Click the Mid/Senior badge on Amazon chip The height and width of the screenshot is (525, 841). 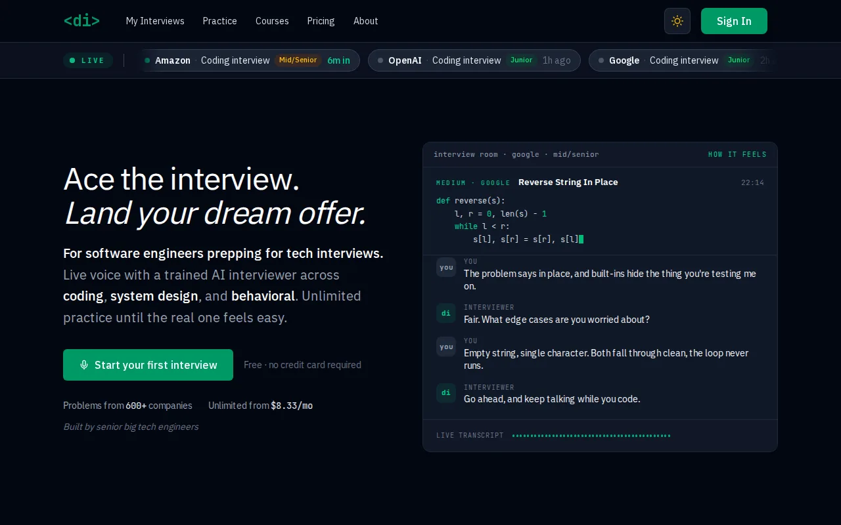(298, 60)
